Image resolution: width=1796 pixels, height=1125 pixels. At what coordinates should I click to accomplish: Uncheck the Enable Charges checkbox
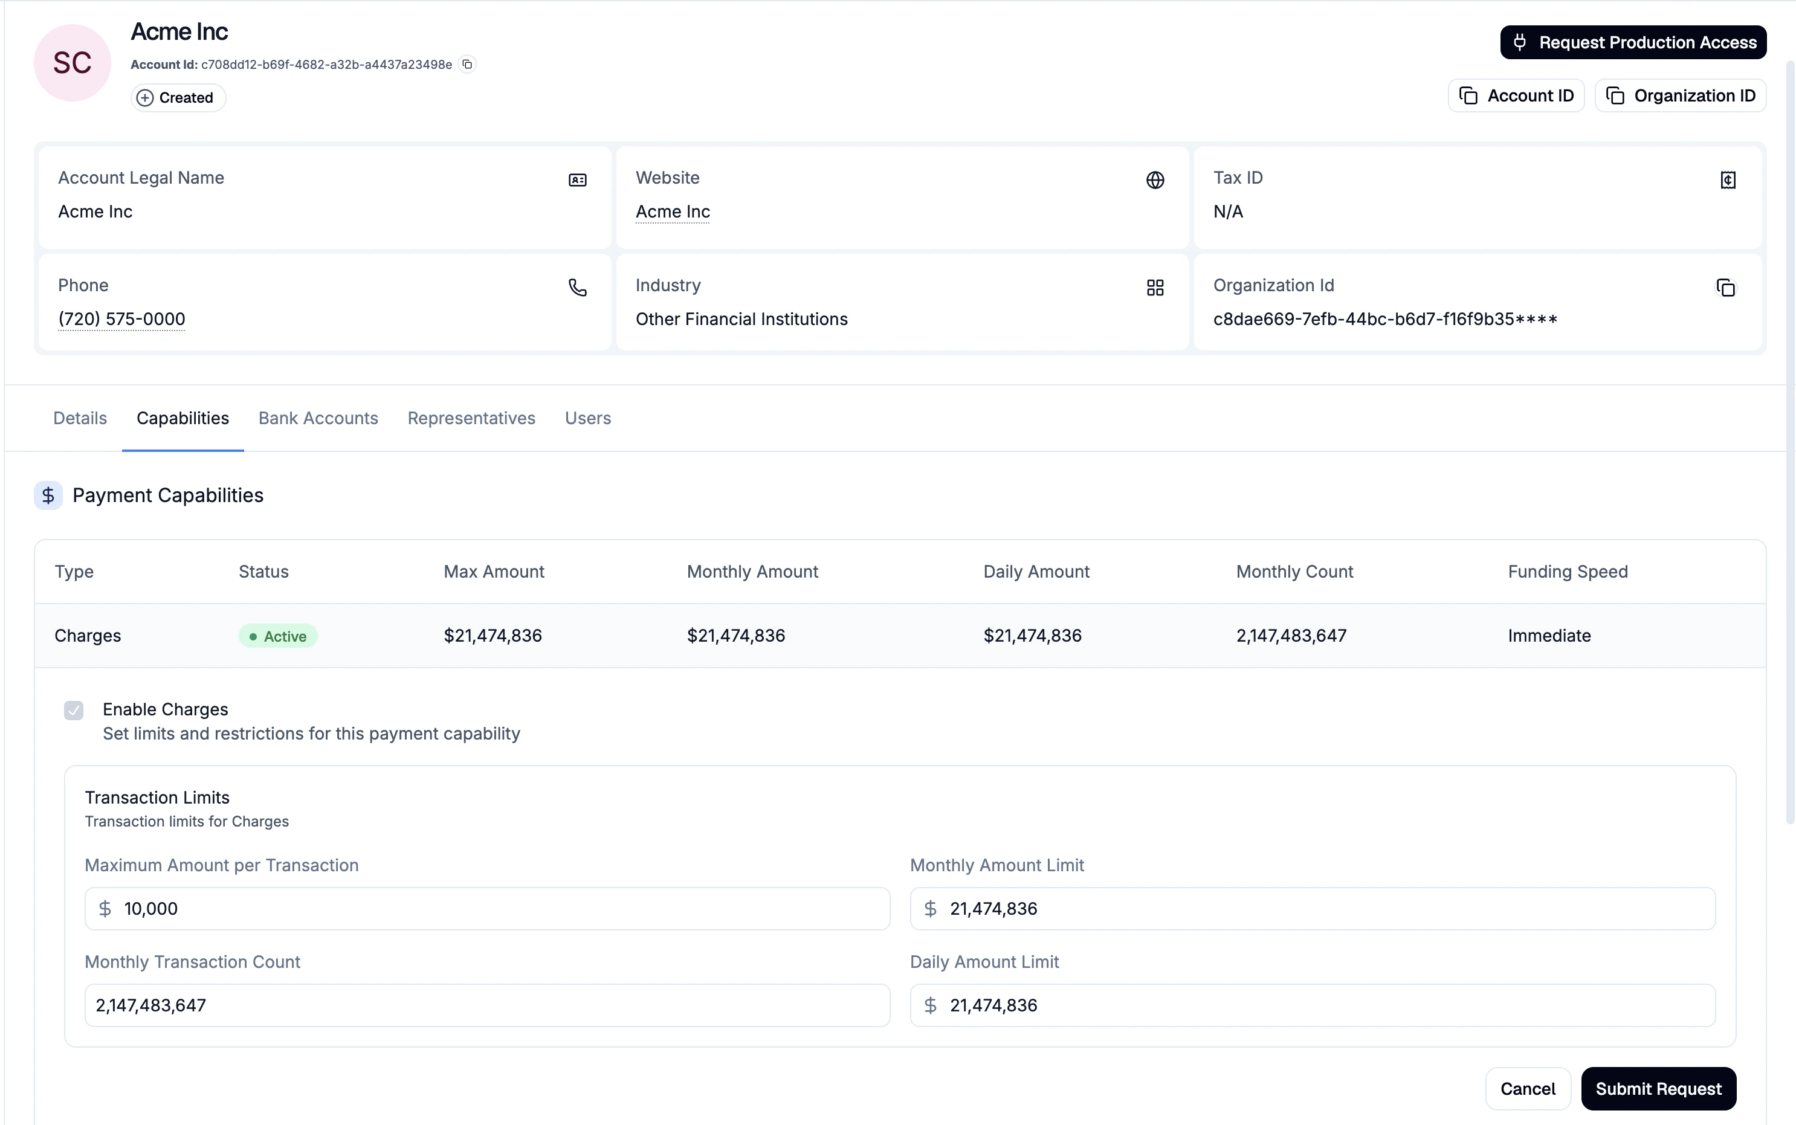(74, 710)
